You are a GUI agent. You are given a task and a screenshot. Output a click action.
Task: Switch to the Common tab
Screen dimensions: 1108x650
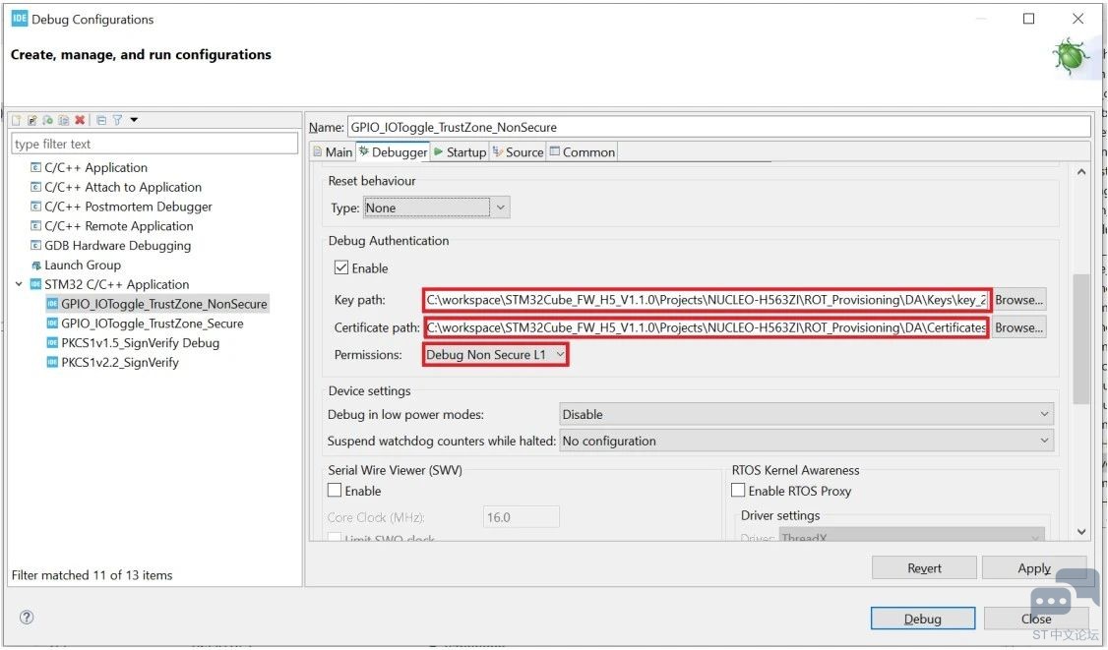[583, 151]
